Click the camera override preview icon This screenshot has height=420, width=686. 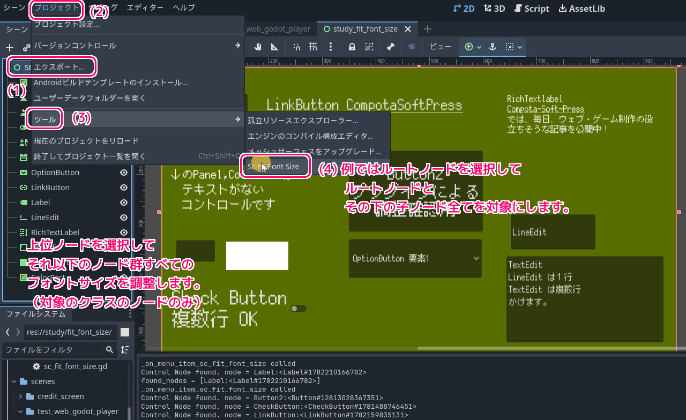(x=412, y=47)
